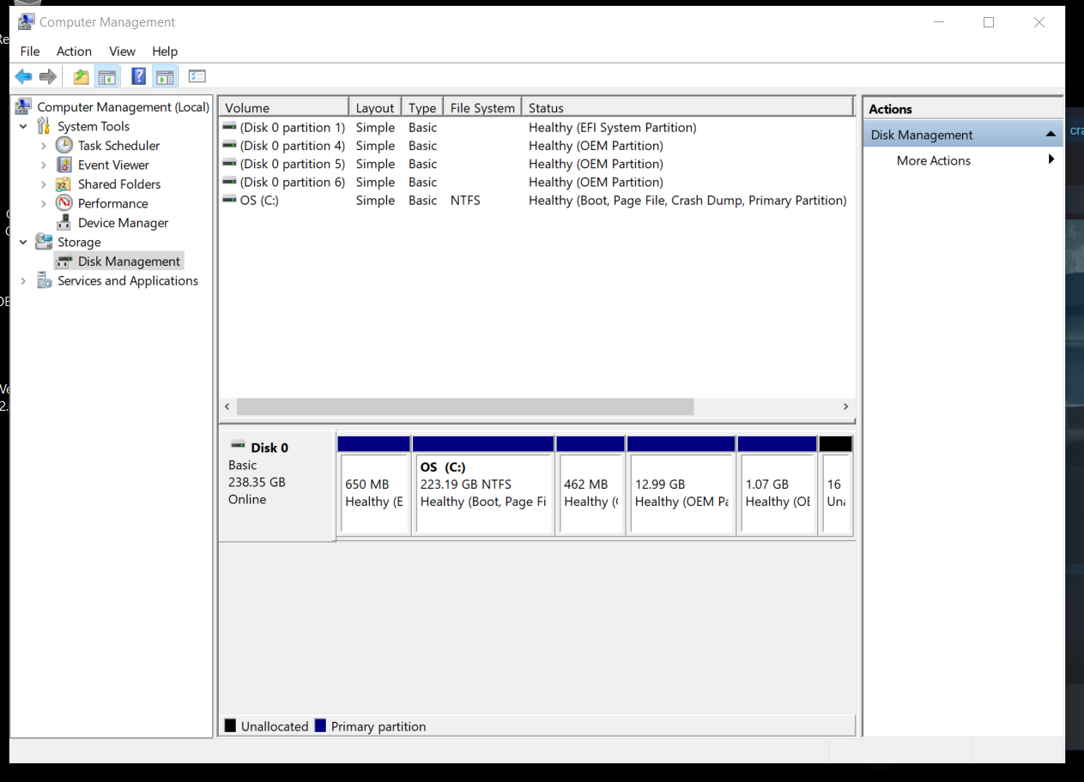Click the Computer Management title bar icon
1084x782 pixels.
point(27,22)
